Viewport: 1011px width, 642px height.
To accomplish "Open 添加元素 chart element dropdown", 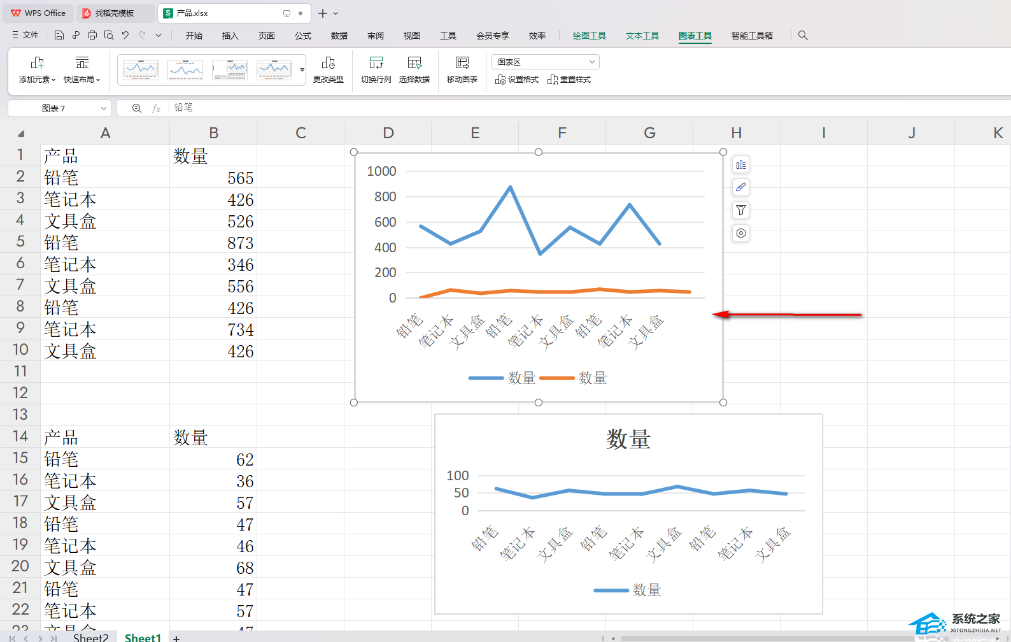I will [38, 70].
